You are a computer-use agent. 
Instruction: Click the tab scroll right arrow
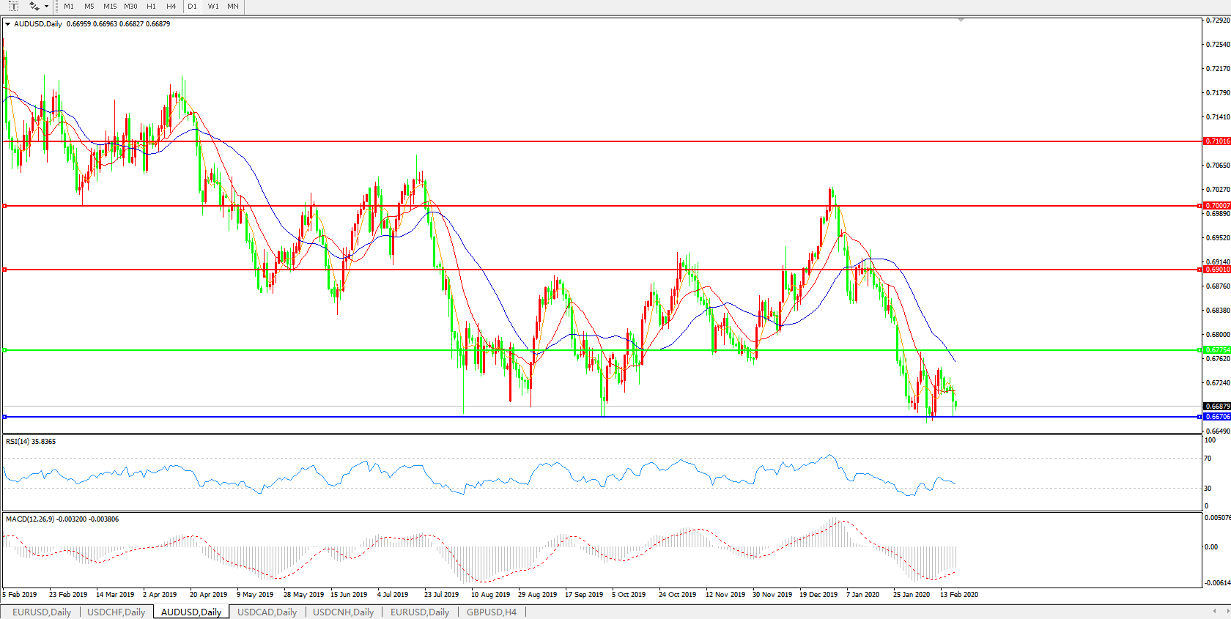(x=1227, y=611)
